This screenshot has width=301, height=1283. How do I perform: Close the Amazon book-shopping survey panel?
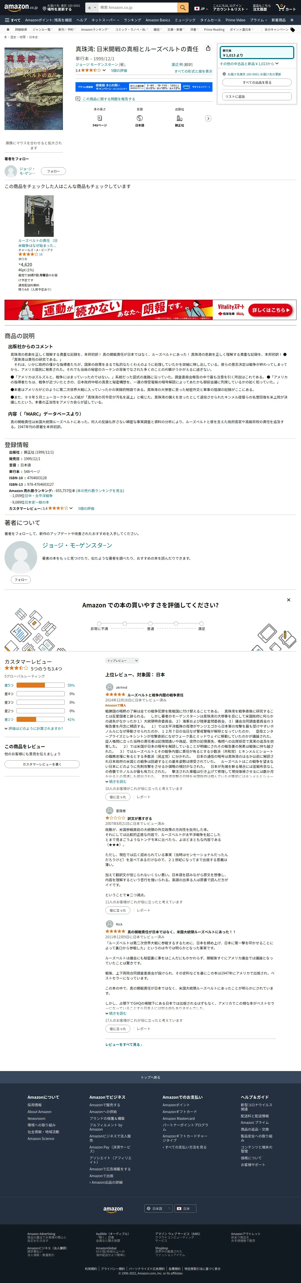point(288,600)
